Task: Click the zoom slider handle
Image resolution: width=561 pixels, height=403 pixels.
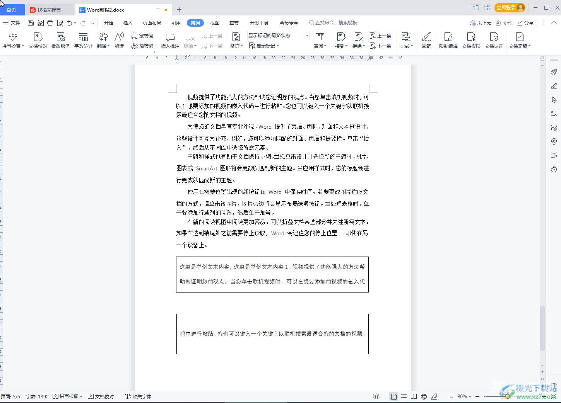Action: click(x=507, y=396)
